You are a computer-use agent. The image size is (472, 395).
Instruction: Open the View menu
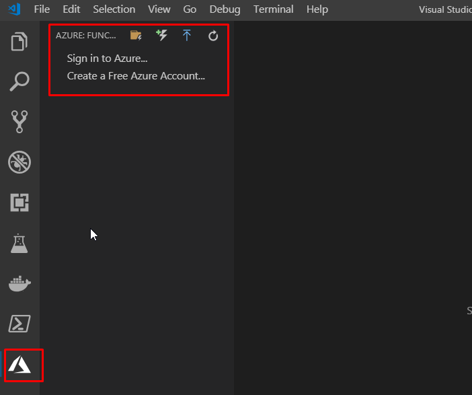click(159, 9)
